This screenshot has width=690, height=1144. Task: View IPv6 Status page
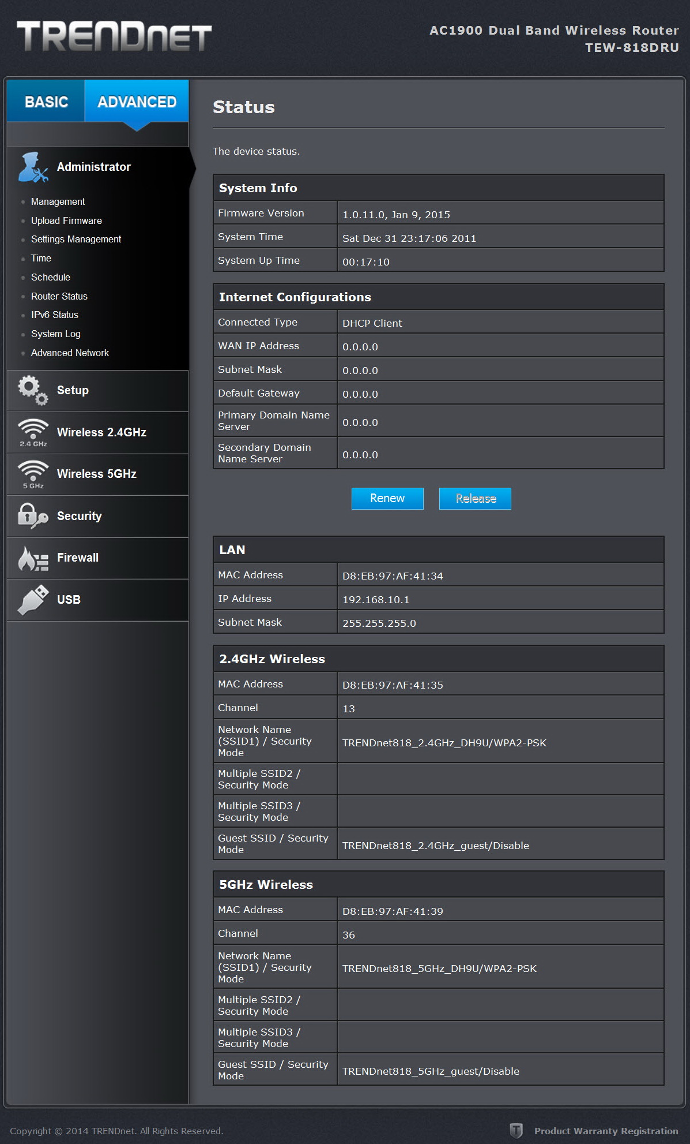(x=55, y=315)
